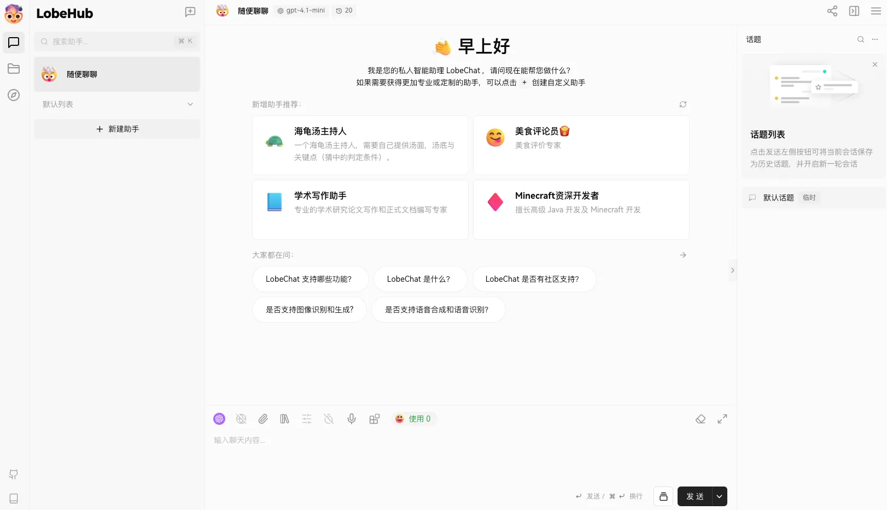Viewport: 887px width, 510px height.
Task: Search topics with the magnifier icon
Action: 861,39
